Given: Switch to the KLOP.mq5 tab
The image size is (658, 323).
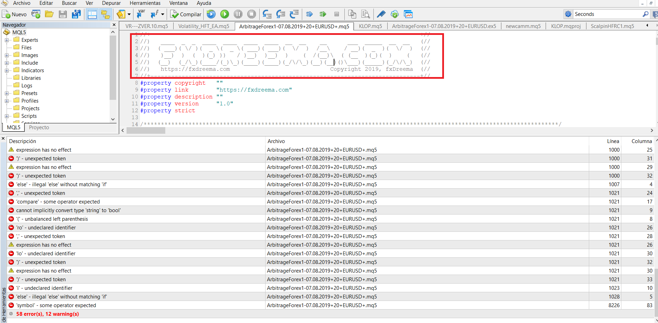Looking at the screenshot, I should pyautogui.click(x=370, y=26).
